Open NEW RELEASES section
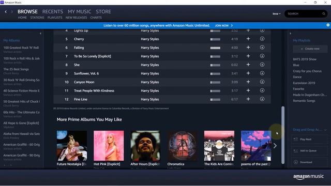Viewport: 331px width, 186px height. 76,18
